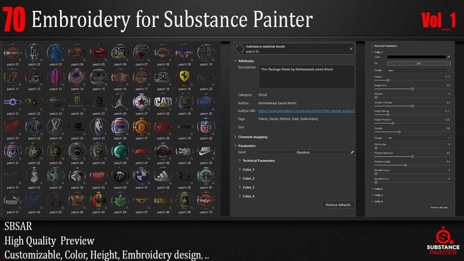The width and height of the screenshot is (464, 261).
Task: Expand the Channels mapping section
Action: (x=235, y=137)
